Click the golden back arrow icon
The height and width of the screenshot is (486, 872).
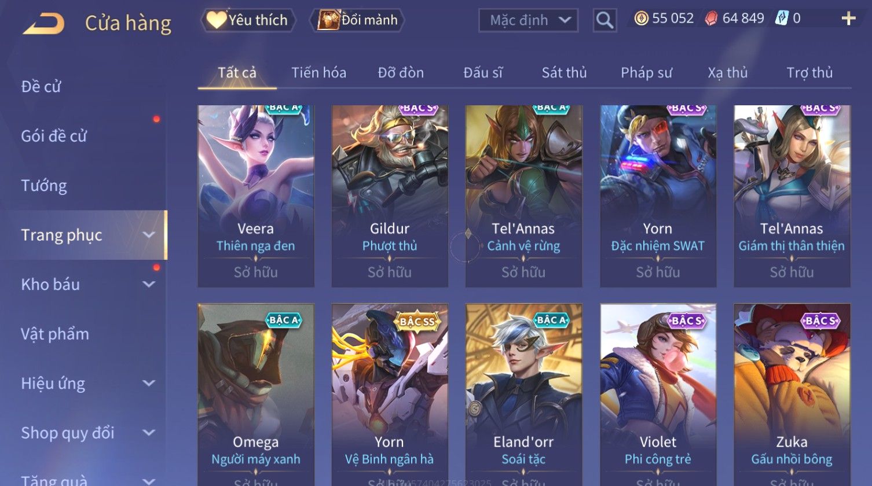pyautogui.click(x=43, y=24)
